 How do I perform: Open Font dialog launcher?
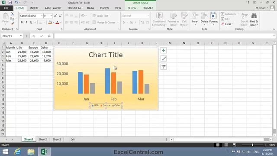pos(61,29)
